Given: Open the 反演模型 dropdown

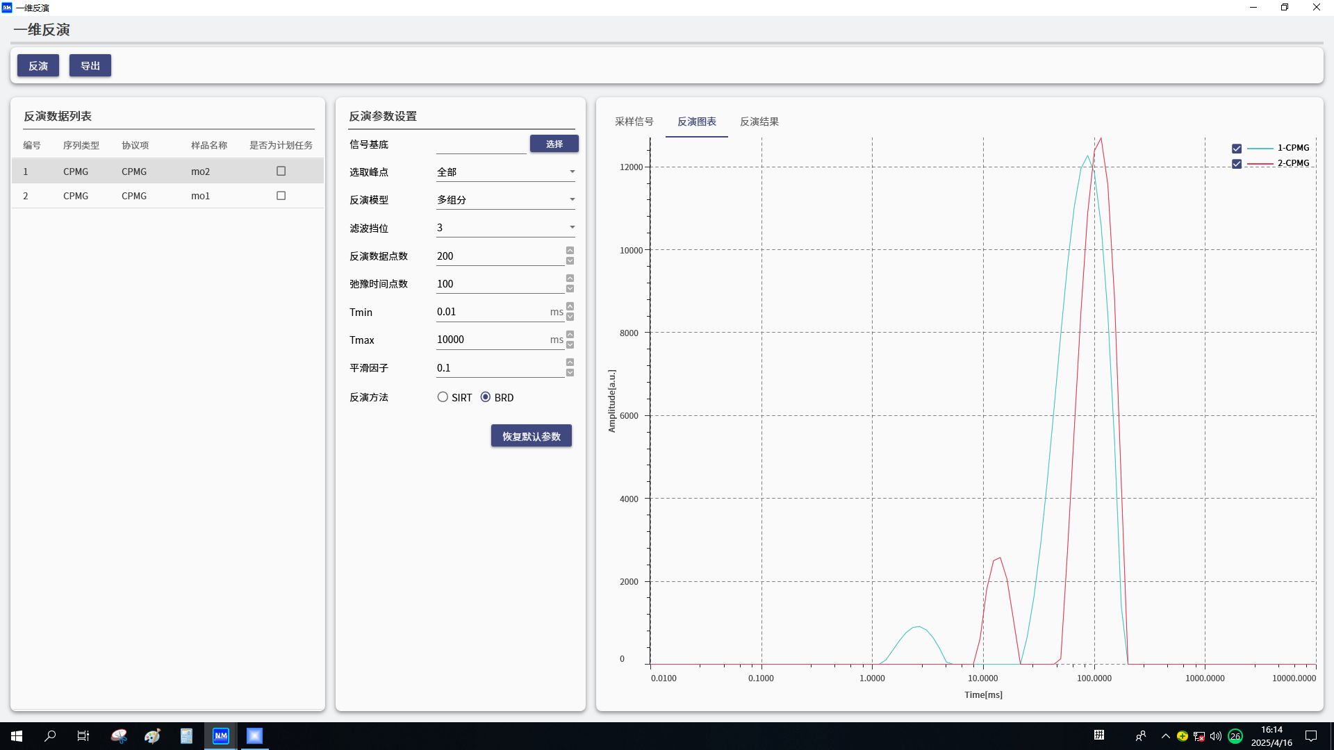Looking at the screenshot, I should (505, 199).
